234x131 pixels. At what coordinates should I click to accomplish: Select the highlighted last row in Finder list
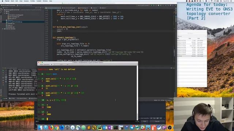point(192,56)
